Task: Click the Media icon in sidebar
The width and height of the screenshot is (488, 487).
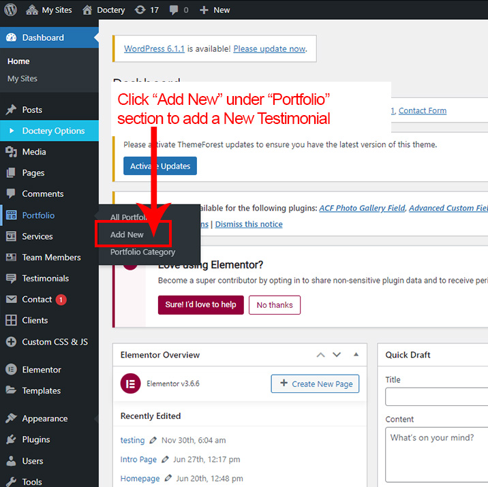Action: click(11, 152)
